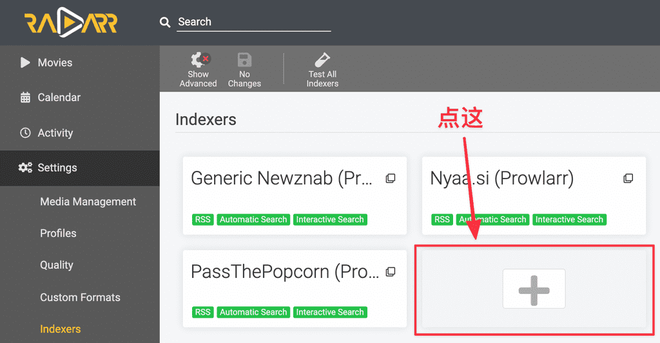Screen dimensions: 660x343
Task: Select Profiles settings page
Action: click(58, 233)
